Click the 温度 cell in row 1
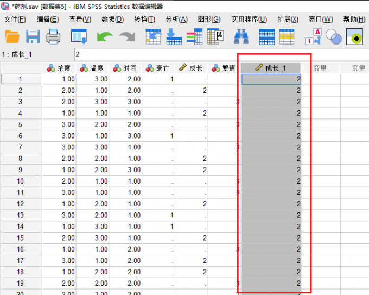Screen dimensions: 369x295 [x=92, y=79]
